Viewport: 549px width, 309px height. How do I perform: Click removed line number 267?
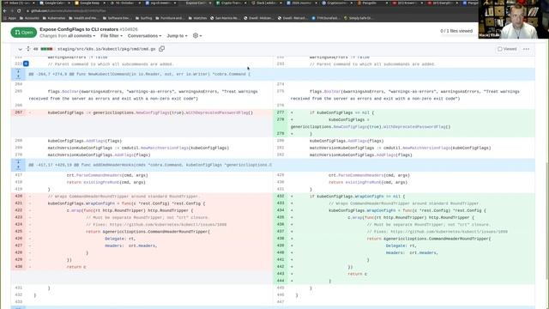pyautogui.click(x=19, y=112)
